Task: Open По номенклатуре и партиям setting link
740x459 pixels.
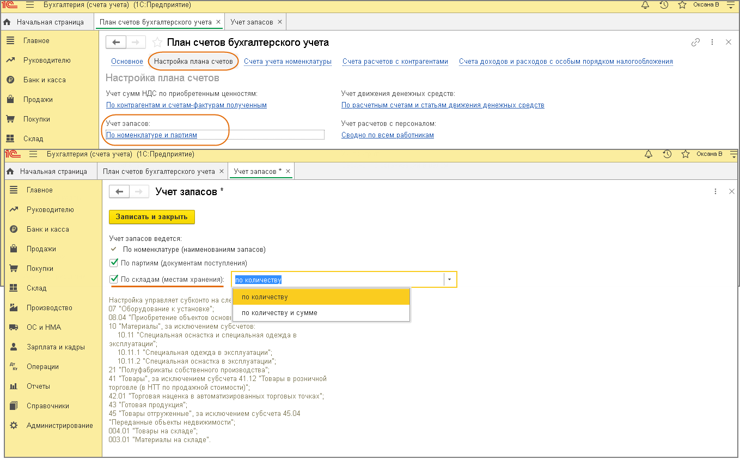Action: (151, 135)
